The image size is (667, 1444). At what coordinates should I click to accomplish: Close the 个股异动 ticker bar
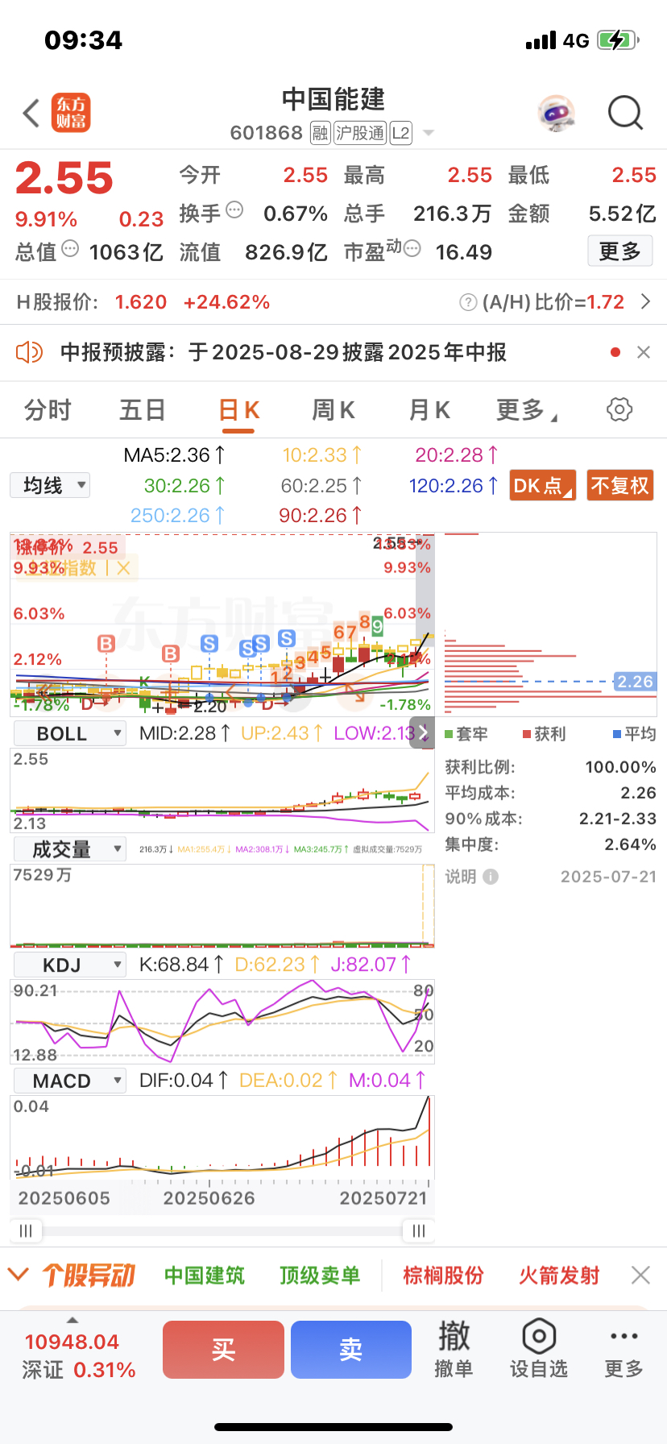coord(640,1275)
